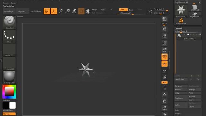Toggle Persp perspective button
This screenshot has width=206, height=116.
(x=164, y=57)
